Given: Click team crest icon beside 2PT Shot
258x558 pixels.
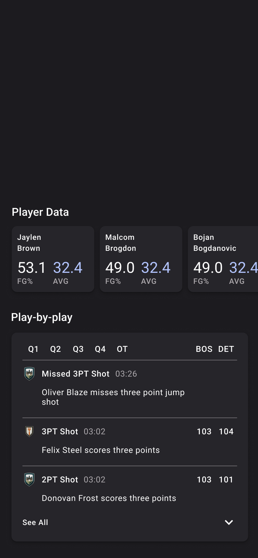Looking at the screenshot, I should (x=29, y=479).
